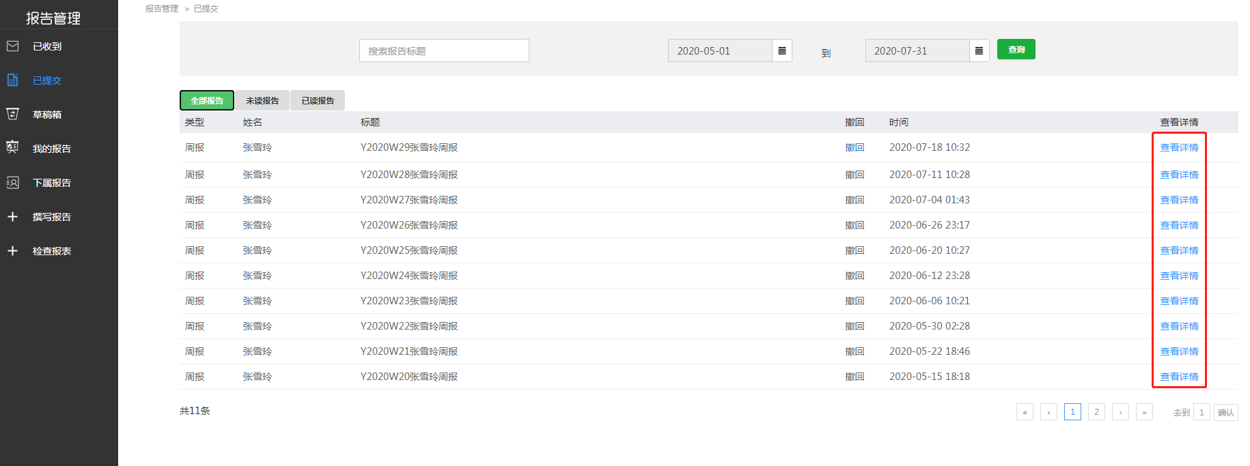Click the envelope icon beside 已收到
This screenshot has width=1250, height=466.
[x=12, y=46]
